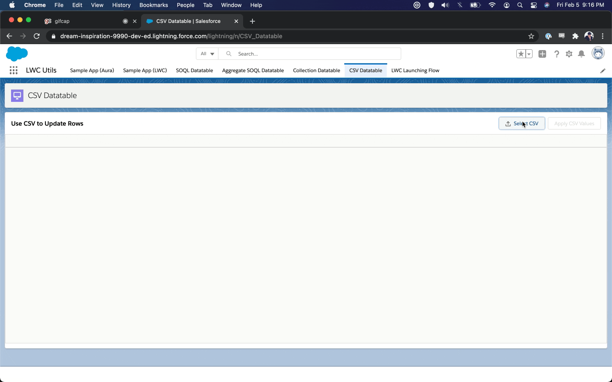Open the Salesforce Setup gear icon
This screenshot has height=382, width=612.
(x=569, y=54)
